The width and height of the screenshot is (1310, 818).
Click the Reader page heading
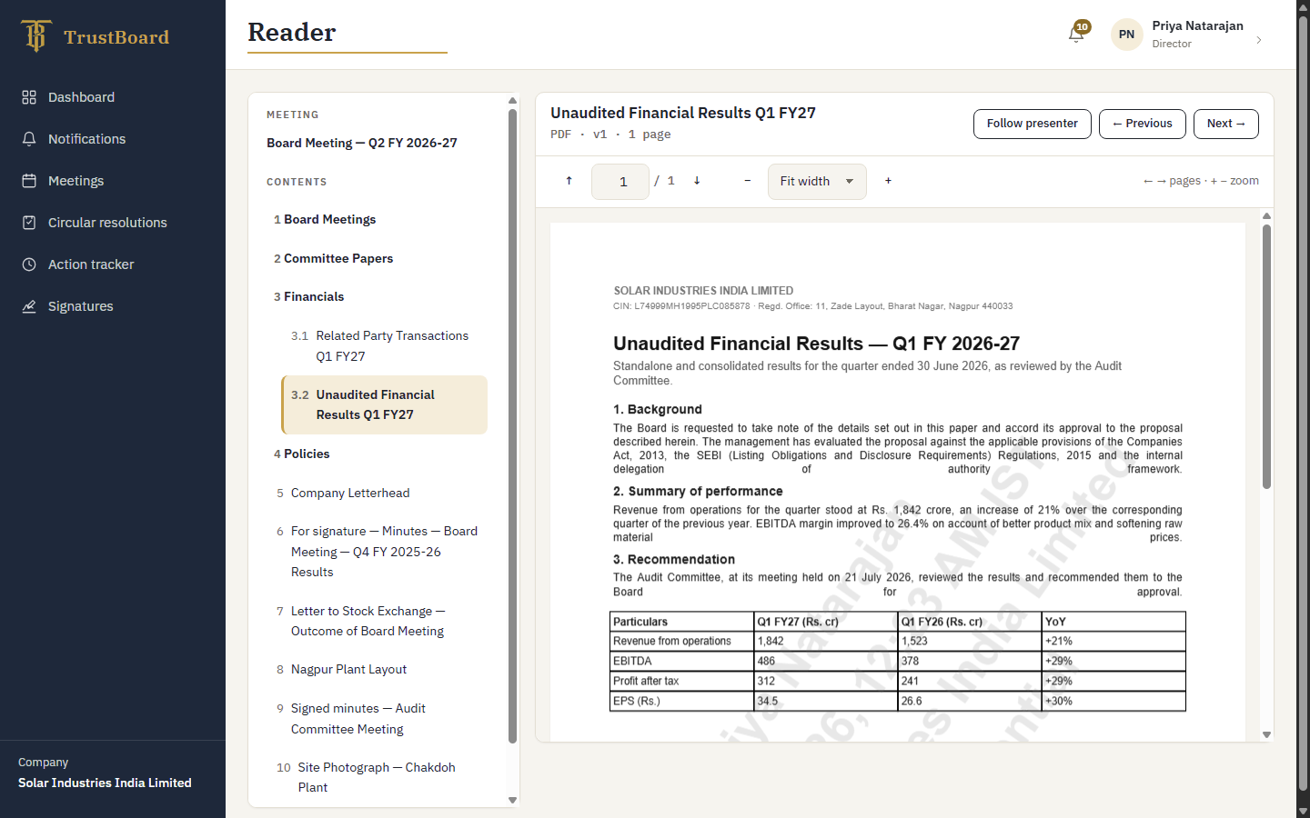pos(292,32)
